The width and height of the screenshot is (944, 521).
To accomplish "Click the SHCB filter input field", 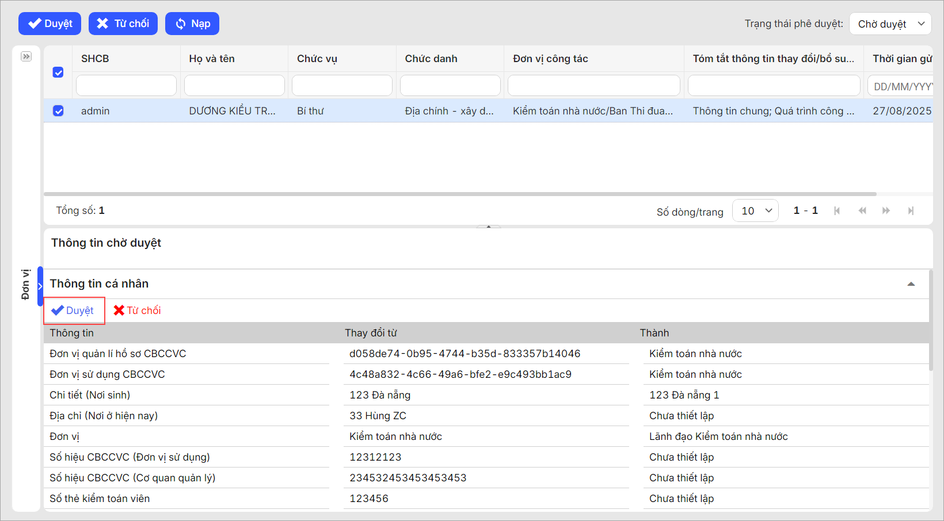I will coord(126,86).
